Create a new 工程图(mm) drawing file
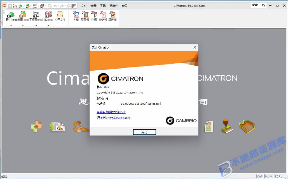 [x=36, y=16]
